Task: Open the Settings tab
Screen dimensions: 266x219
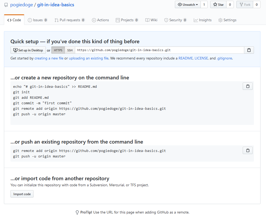Action: (x=227, y=20)
